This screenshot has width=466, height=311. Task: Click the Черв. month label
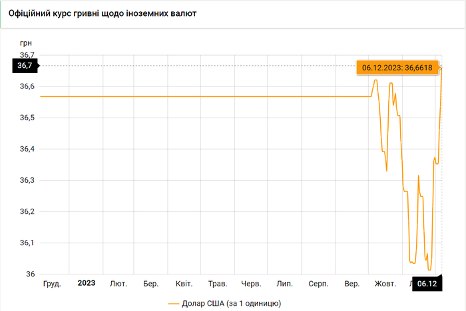click(251, 284)
